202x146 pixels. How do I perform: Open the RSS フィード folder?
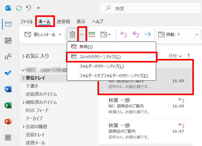[x=37, y=111]
